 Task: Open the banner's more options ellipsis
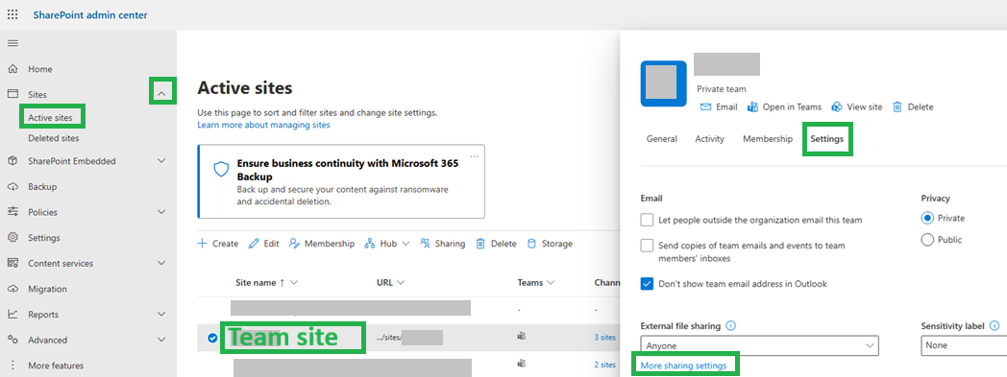tap(475, 156)
